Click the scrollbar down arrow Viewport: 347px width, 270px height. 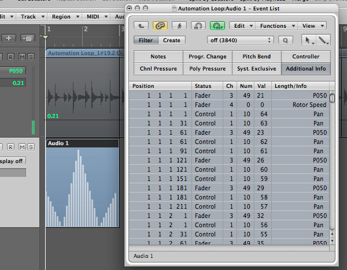pyautogui.click(x=332, y=241)
